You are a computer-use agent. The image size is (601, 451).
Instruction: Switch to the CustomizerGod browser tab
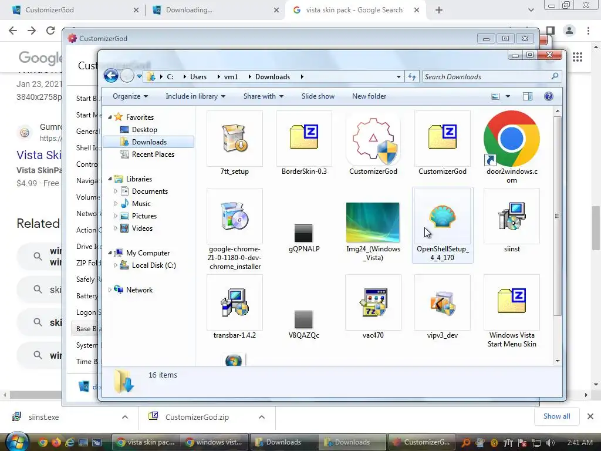pyautogui.click(x=73, y=10)
